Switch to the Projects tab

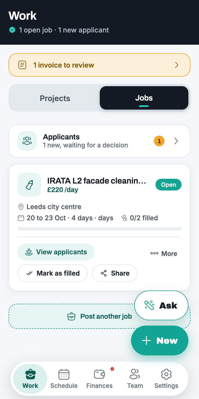55,98
